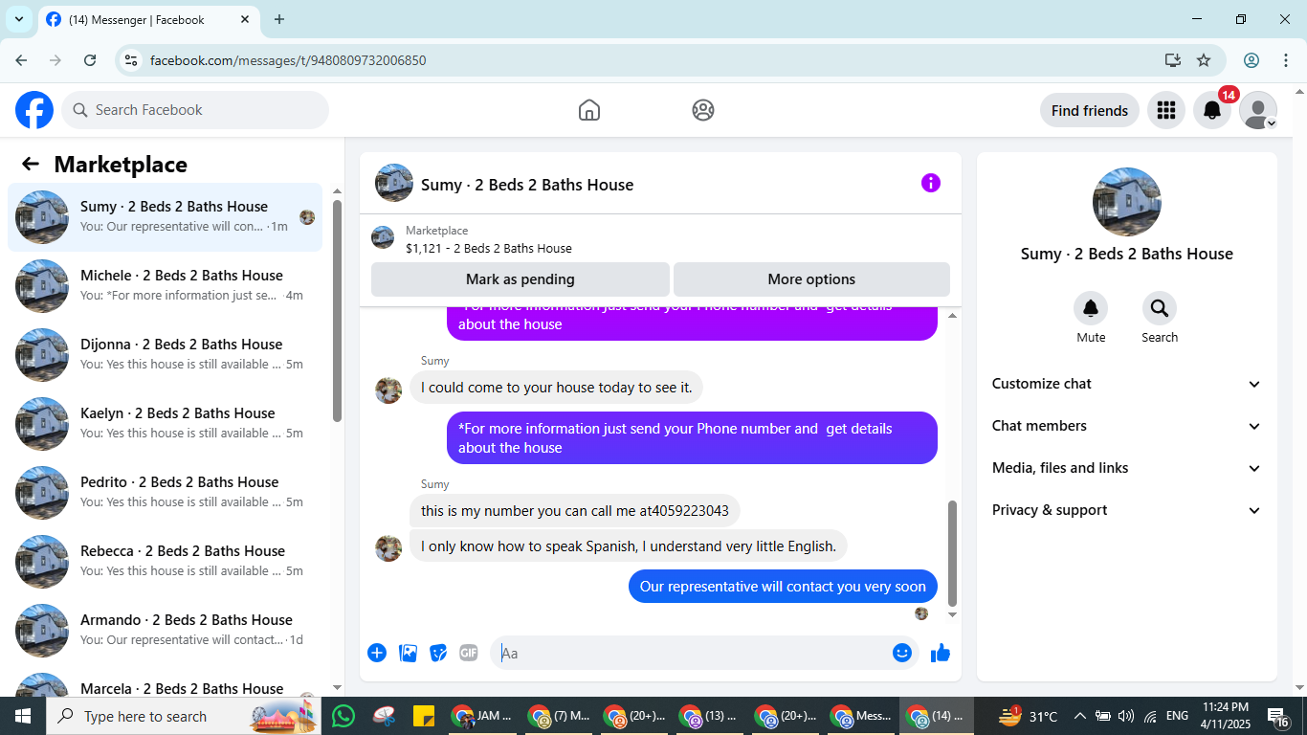Open the Facebook menu grid icon

pos(1165,110)
